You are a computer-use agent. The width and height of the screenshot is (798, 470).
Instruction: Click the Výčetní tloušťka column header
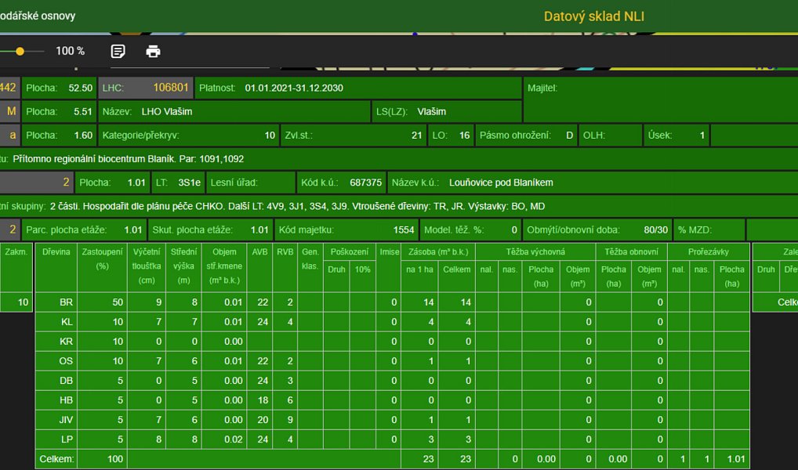coord(147,266)
